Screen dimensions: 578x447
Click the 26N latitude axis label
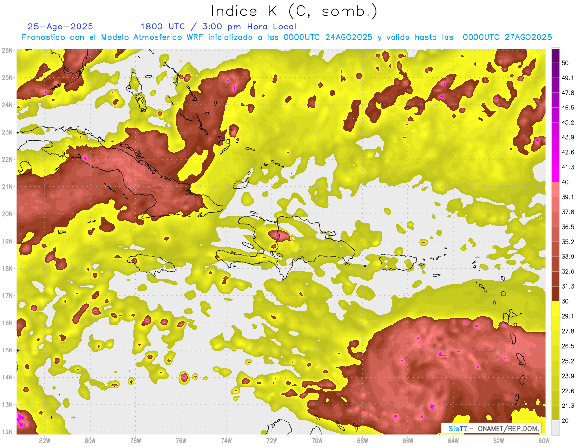click(7, 50)
